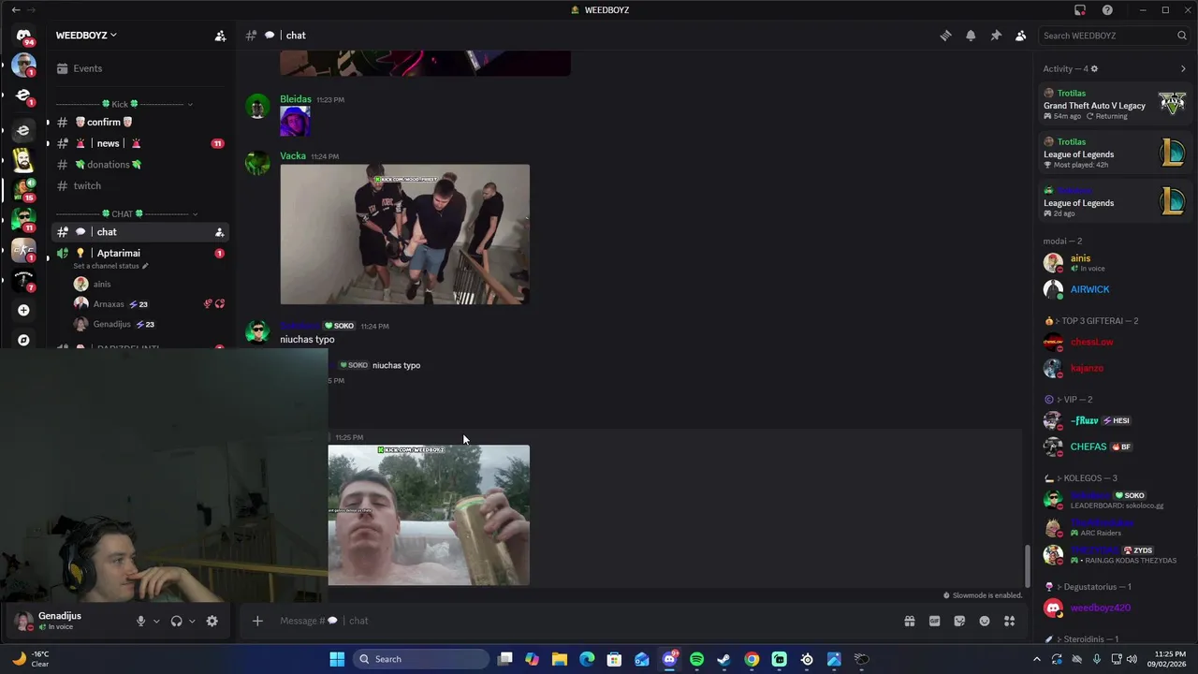This screenshot has width=1198, height=674.
Task: Open Windows Start menu
Action: [x=337, y=659]
